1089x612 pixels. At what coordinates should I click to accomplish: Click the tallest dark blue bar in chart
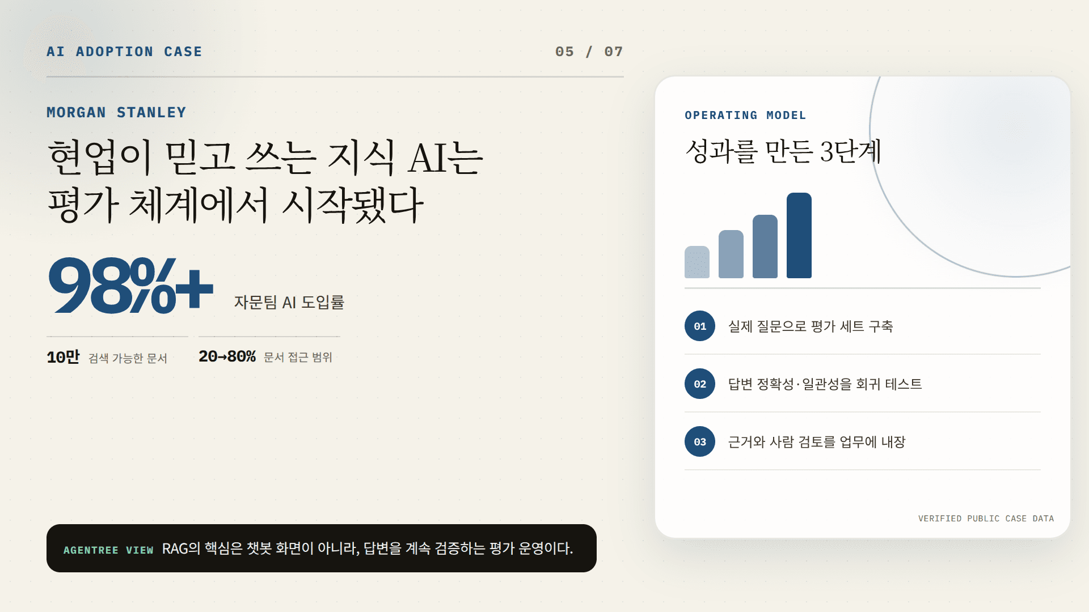[x=799, y=235]
